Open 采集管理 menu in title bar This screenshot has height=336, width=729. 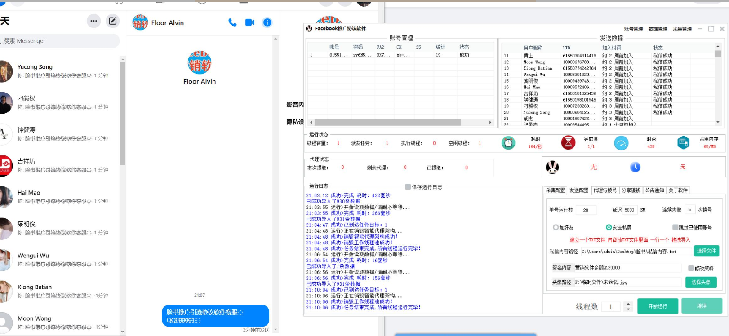pyautogui.click(x=682, y=29)
